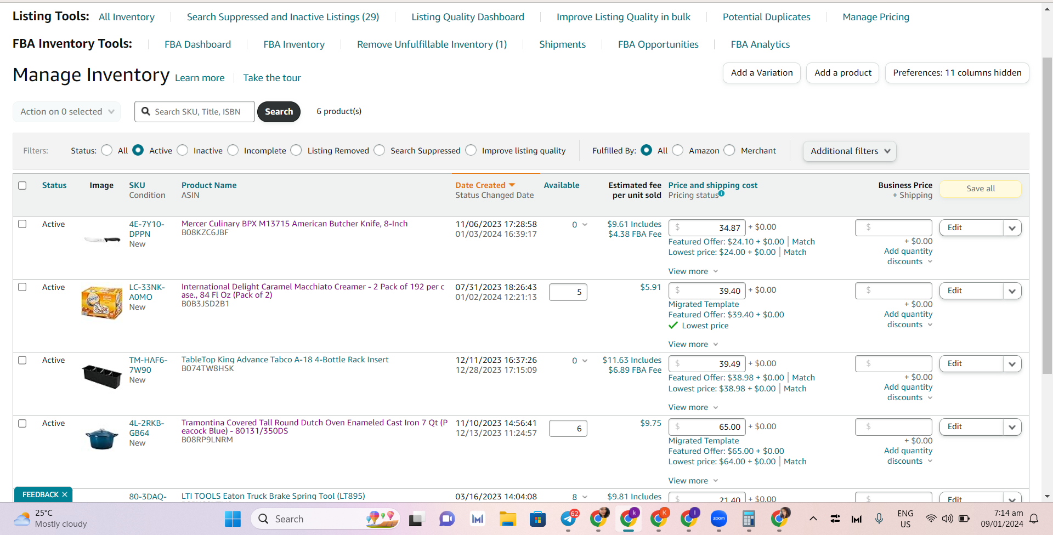The height and width of the screenshot is (535, 1053).
Task: Open Telegram from the taskbar
Action: (569, 519)
